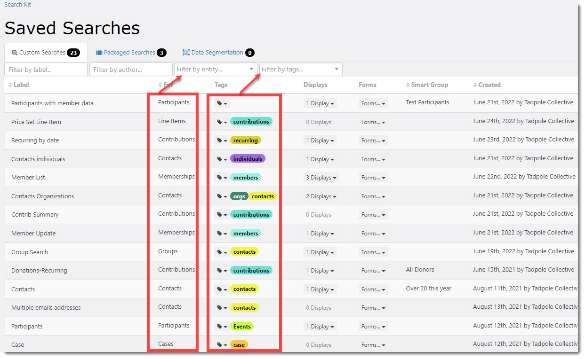Open tag picker for Member Update row
The height and width of the screenshot is (359, 585).
(222, 234)
